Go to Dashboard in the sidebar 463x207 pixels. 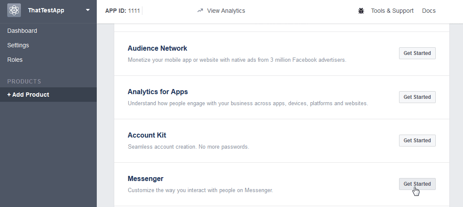[x=22, y=31]
